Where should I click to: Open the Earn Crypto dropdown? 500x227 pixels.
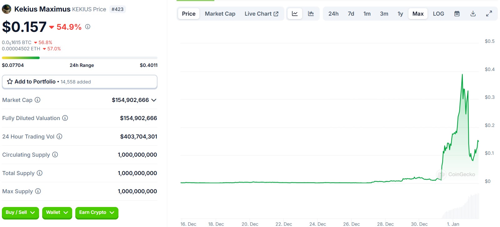[97, 213]
